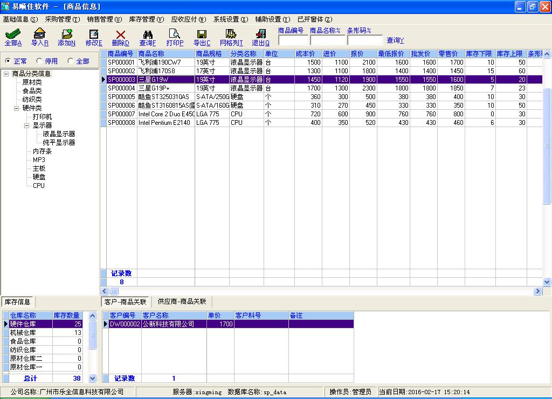Screen dimensions: 552x399
Task: Click the 打印 (Print) toolbar icon
Action: click(x=175, y=34)
